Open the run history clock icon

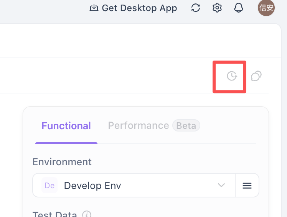click(232, 76)
